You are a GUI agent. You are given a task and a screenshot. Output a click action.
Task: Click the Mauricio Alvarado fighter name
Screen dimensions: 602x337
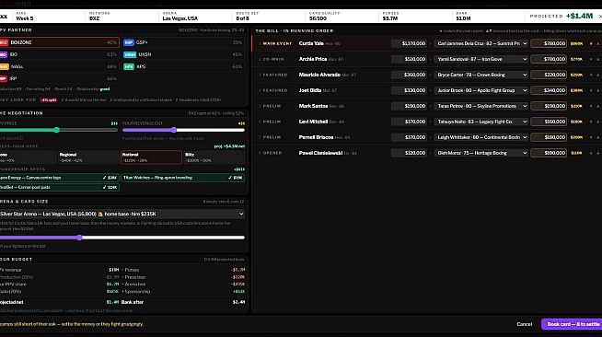click(x=319, y=75)
